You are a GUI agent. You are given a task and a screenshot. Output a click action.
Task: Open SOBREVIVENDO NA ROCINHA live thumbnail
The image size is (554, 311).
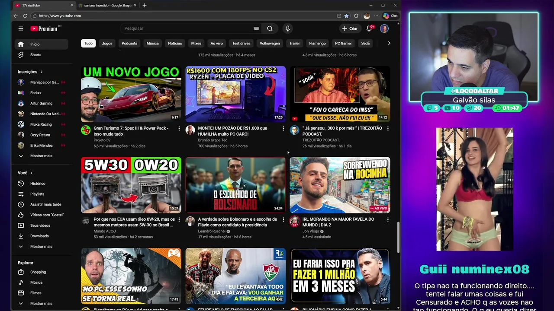(x=340, y=185)
